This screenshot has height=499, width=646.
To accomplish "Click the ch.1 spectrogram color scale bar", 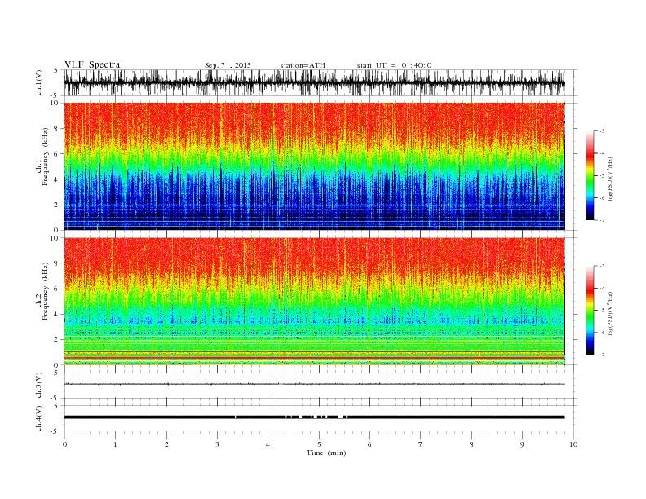I will coord(590,175).
